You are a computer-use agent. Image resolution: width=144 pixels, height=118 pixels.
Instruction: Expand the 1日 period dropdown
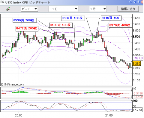tap(63, 9)
